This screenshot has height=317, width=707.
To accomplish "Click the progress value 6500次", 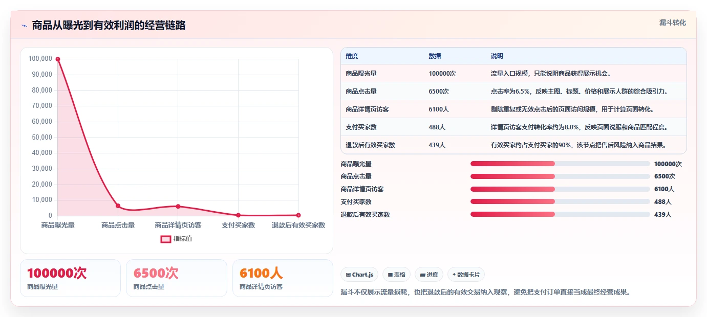I will pos(665,176).
